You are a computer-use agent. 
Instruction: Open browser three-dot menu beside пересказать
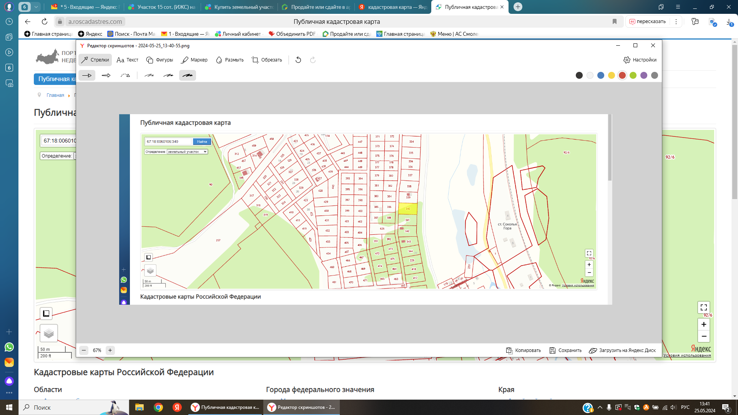(x=676, y=22)
